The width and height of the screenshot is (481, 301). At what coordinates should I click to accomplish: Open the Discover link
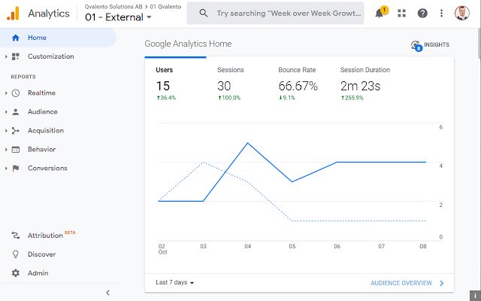tap(42, 254)
